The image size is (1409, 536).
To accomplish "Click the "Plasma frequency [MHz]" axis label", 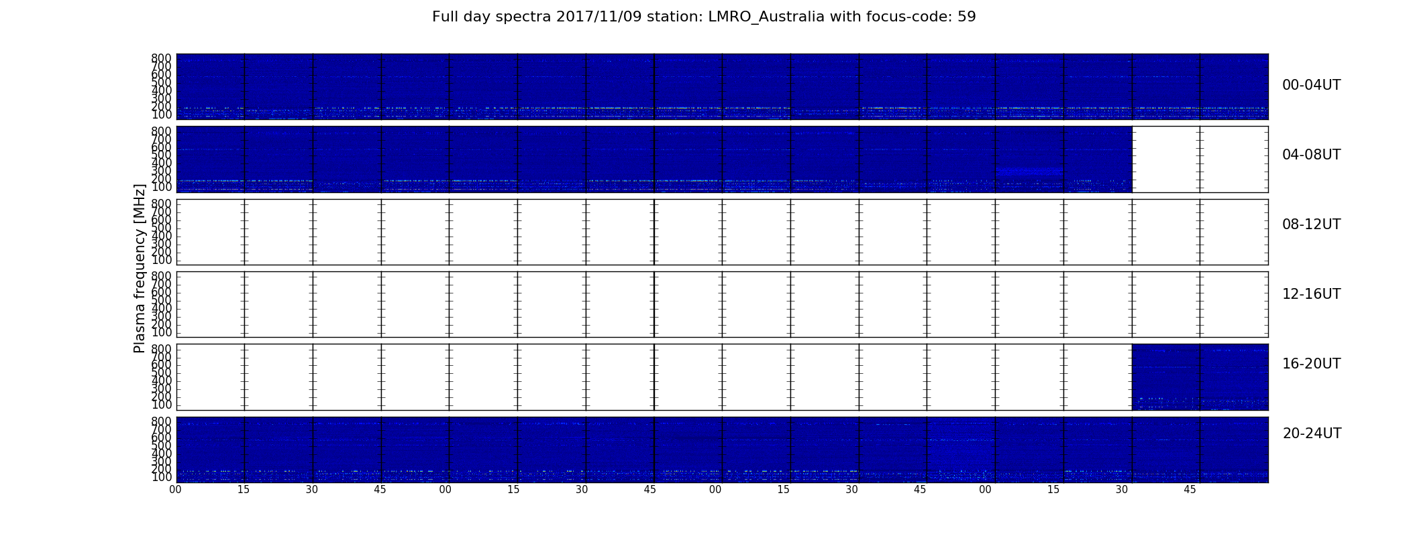I will 140,268.
